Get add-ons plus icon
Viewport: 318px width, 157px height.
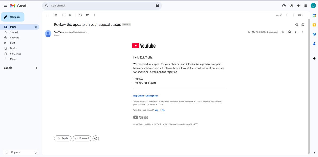(314, 58)
